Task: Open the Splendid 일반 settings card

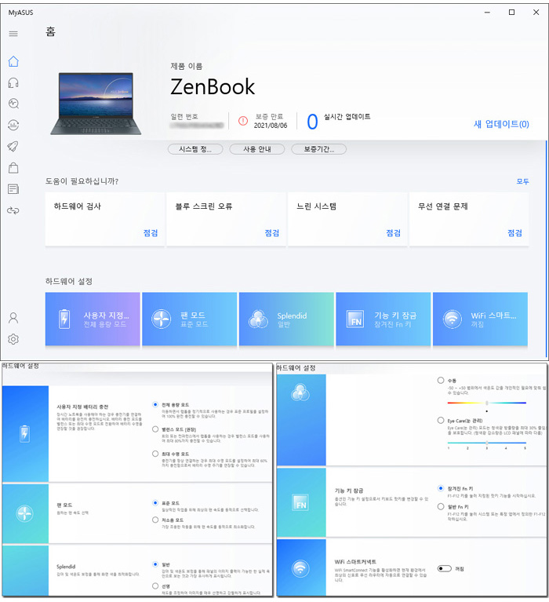Action: (286, 319)
